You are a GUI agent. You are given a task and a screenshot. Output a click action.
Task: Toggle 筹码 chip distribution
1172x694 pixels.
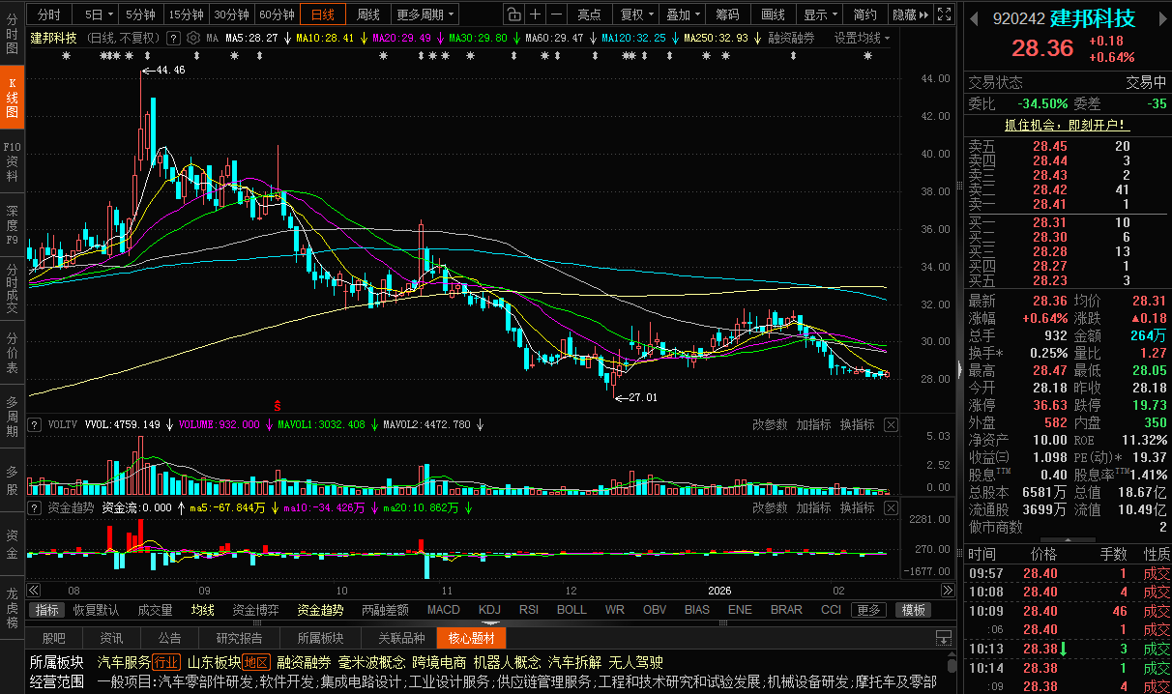tap(727, 14)
